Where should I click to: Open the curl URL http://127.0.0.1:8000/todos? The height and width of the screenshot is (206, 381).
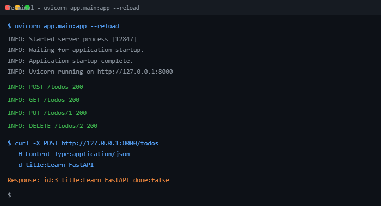[110, 143]
